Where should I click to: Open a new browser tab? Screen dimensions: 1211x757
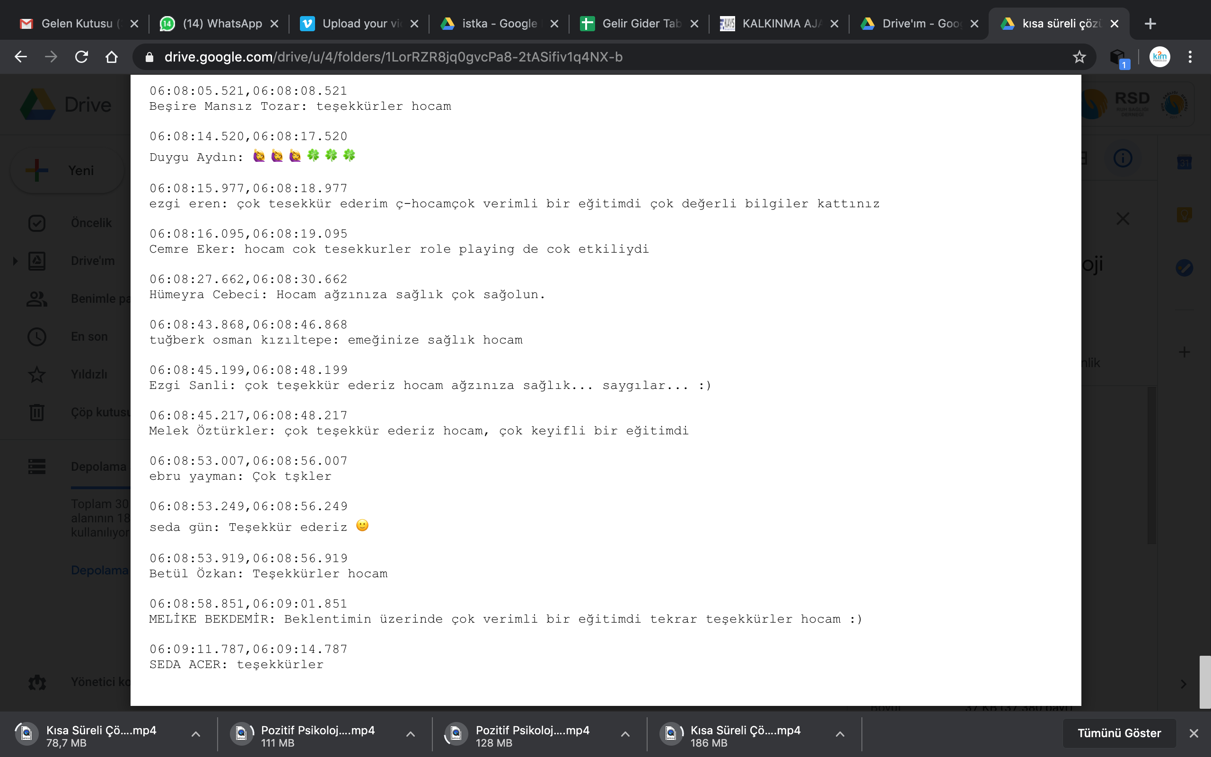pos(1150,24)
